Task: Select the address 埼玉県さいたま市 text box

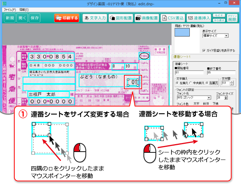Action: [52, 73]
